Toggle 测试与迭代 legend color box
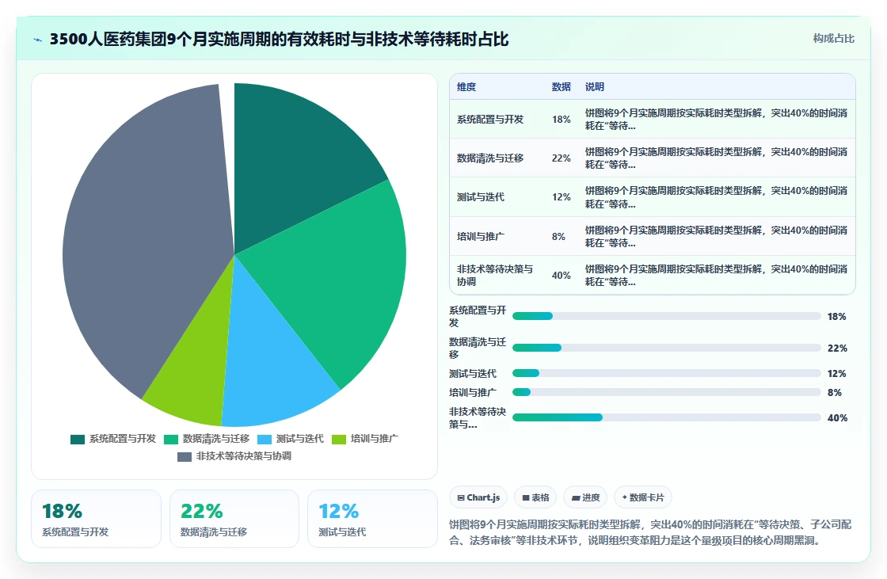 (265, 440)
